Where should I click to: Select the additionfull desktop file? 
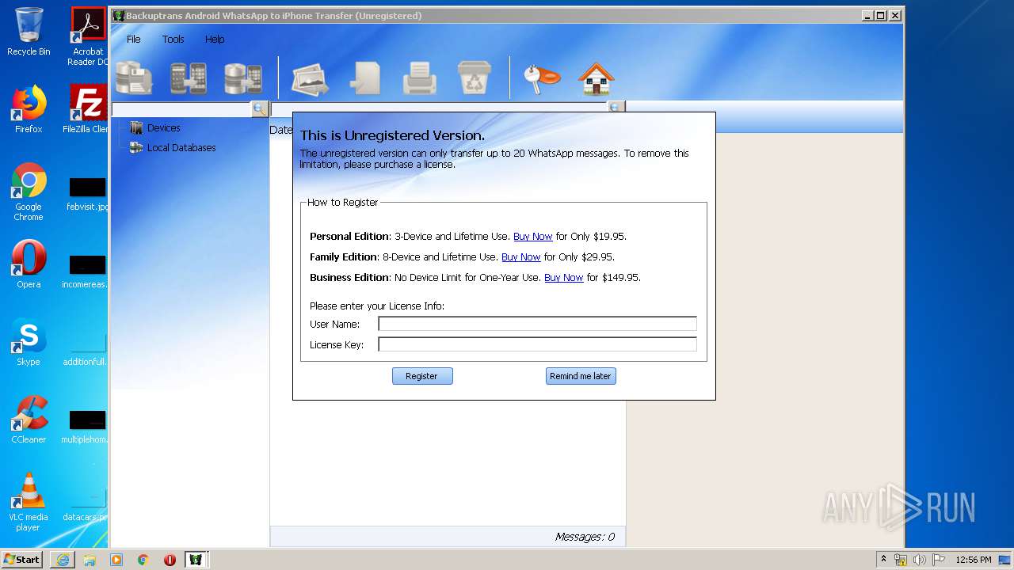tap(86, 350)
